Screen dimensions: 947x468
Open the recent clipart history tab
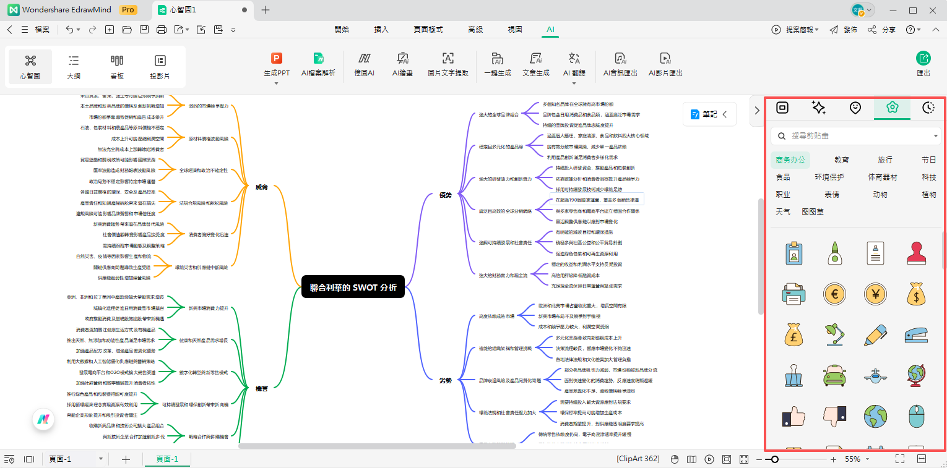[928, 108]
